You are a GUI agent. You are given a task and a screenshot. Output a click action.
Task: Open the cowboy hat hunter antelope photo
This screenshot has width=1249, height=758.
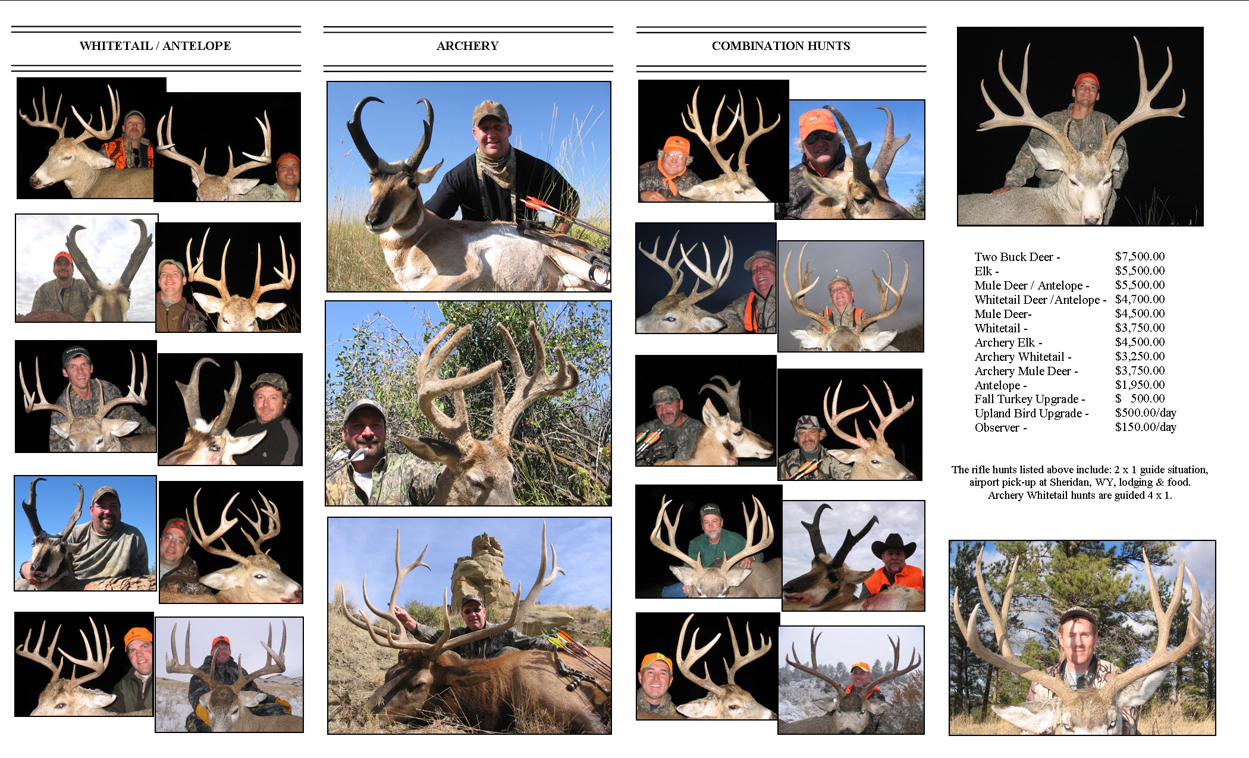[x=853, y=556]
